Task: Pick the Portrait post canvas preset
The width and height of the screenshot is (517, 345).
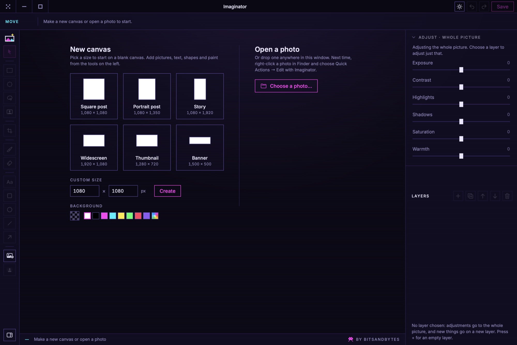Action: (x=147, y=96)
